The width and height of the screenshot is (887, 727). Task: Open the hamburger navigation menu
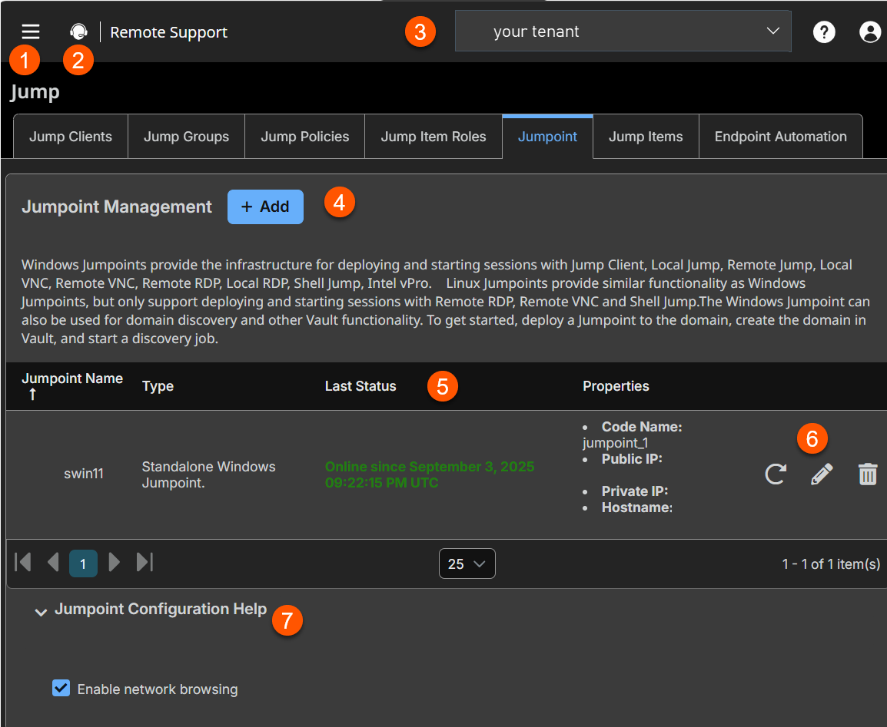click(31, 31)
